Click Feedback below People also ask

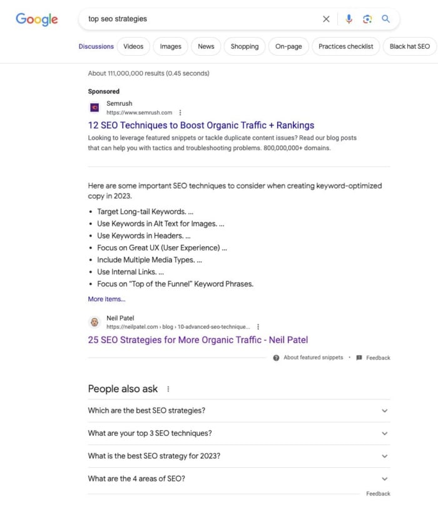pos(378,493)
